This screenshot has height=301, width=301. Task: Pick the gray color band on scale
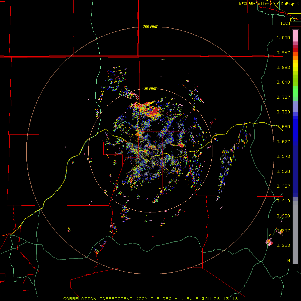[x=295, y=232]
